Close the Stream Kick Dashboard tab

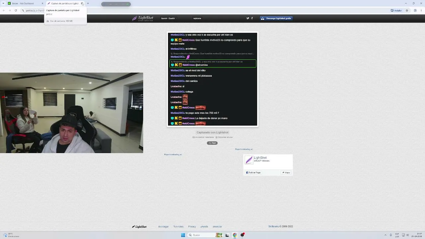click(42, 3)
